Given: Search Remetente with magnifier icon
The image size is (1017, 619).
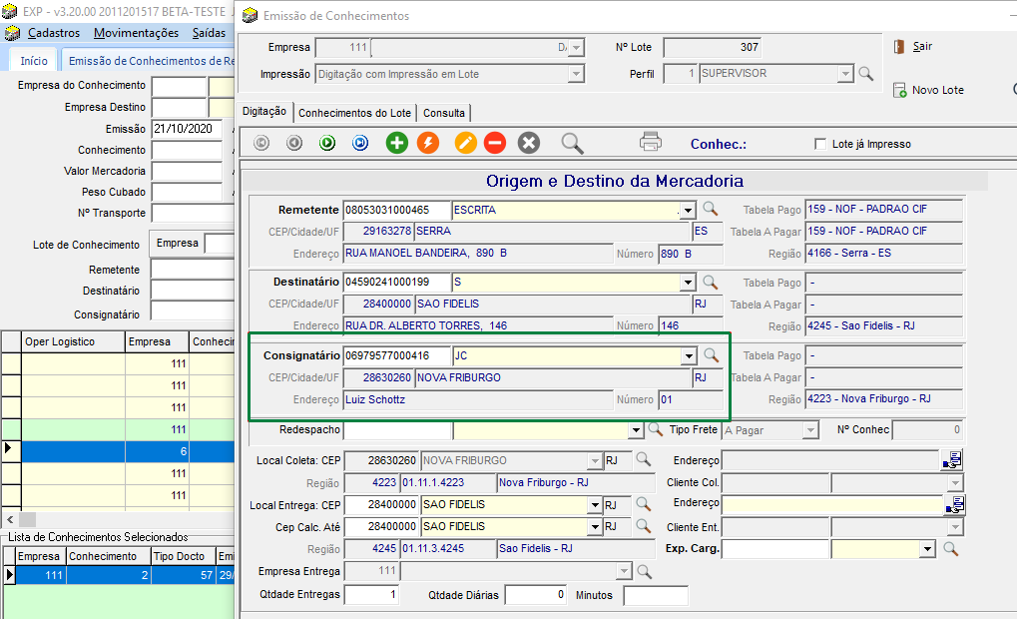Looking at the screenshot, I should 711,210.
